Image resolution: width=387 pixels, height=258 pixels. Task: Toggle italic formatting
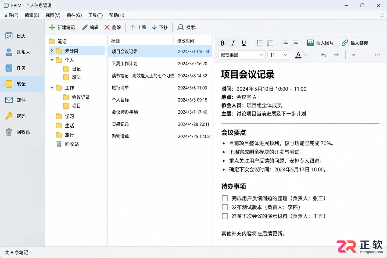point(233,43)
